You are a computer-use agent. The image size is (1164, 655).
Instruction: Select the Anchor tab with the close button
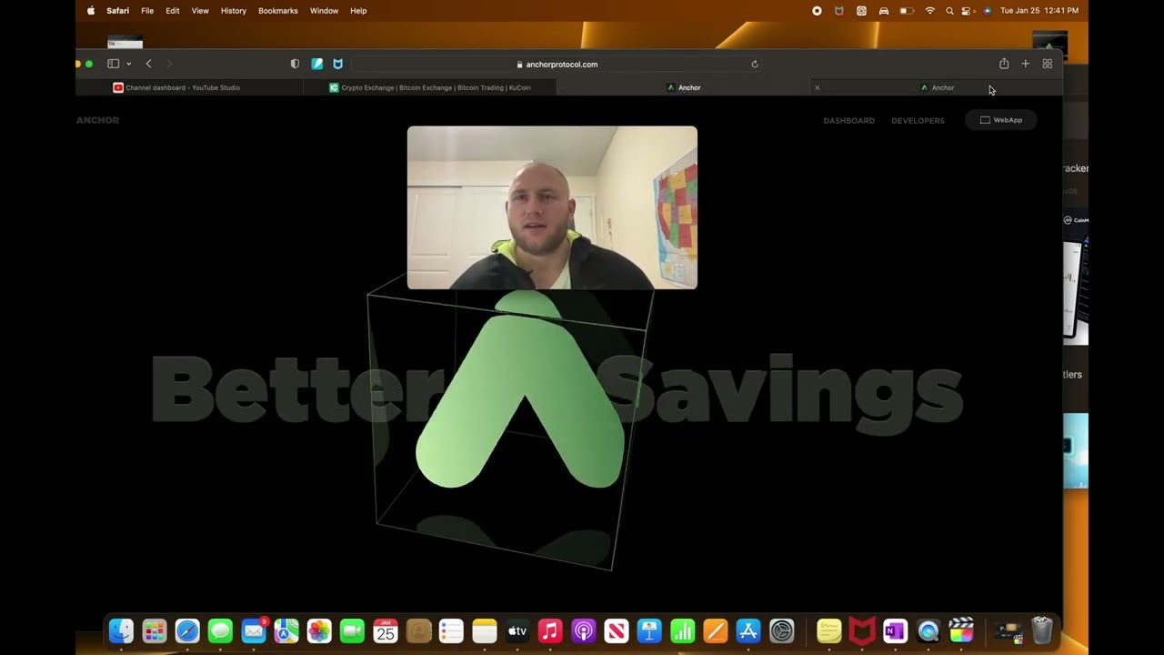[936, 87]
